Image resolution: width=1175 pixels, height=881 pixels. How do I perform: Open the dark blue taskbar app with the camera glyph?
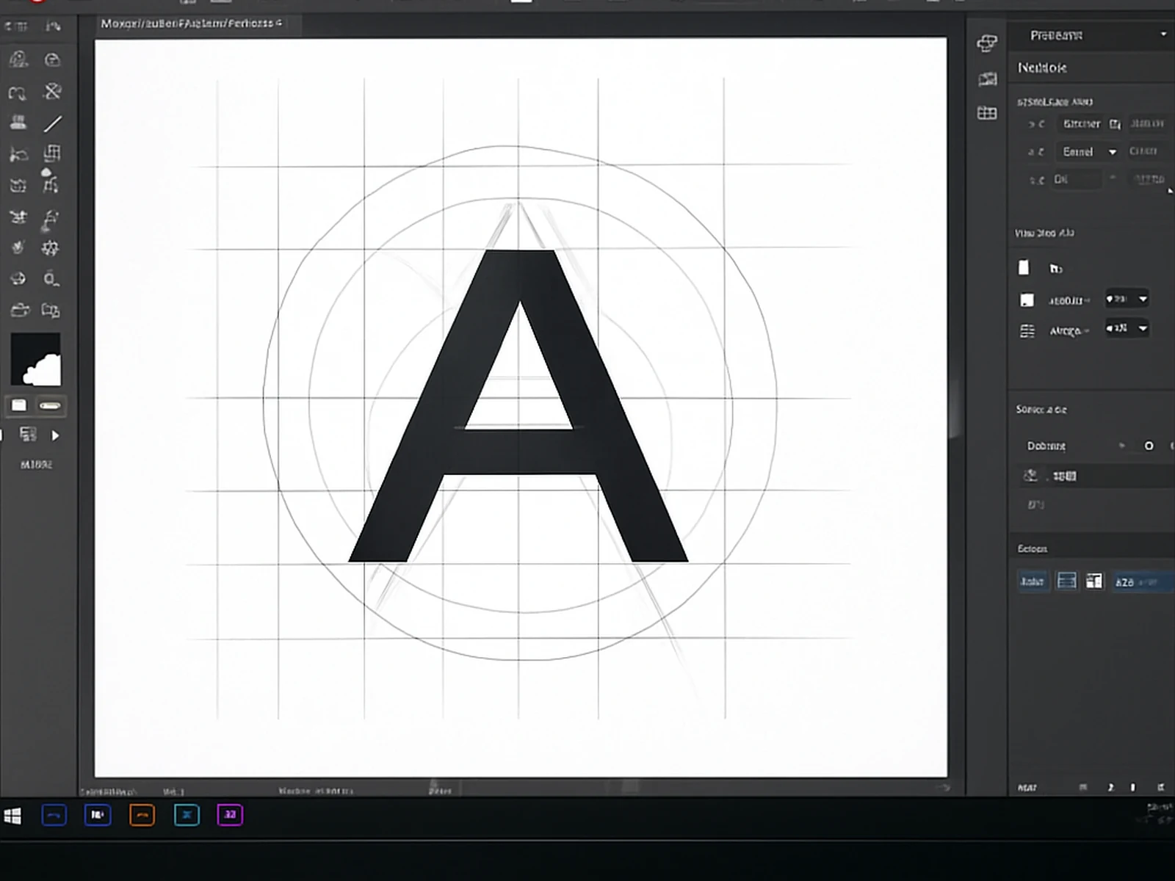tap(98, 815)
